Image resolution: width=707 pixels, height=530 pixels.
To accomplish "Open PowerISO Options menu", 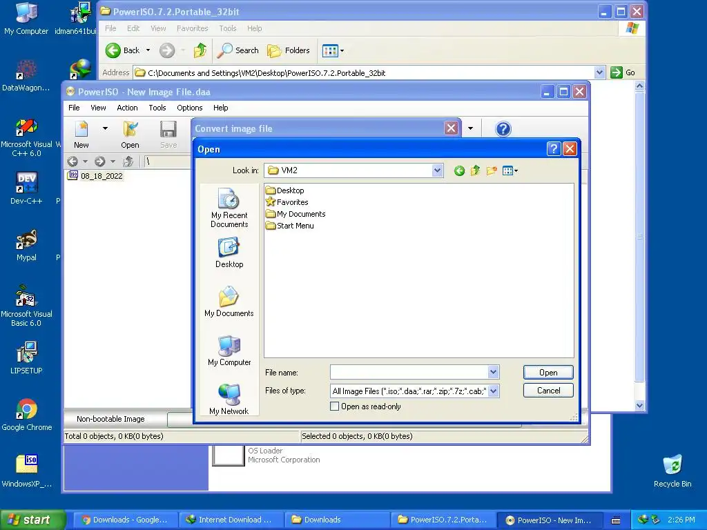I will coord(189,108).
